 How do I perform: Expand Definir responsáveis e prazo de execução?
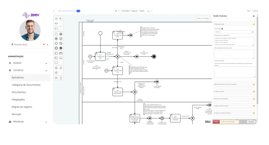(x=254, y=84)
